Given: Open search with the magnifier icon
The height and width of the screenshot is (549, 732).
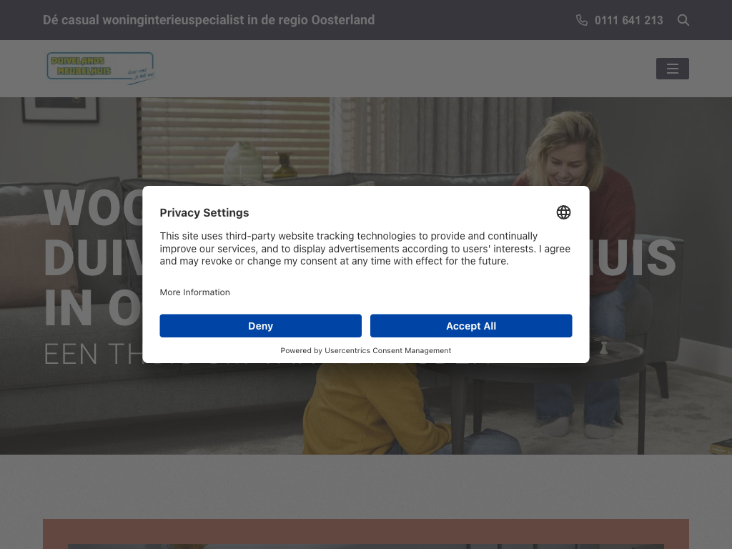Looking at the screenshot, I should point(683,20).
